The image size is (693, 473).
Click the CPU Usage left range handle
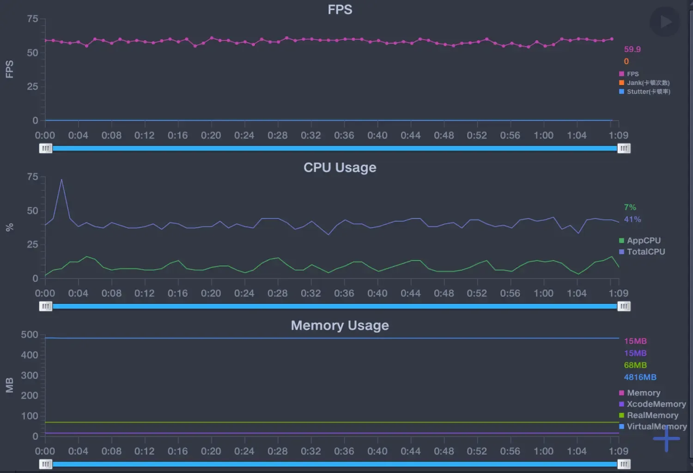point(46,306)
